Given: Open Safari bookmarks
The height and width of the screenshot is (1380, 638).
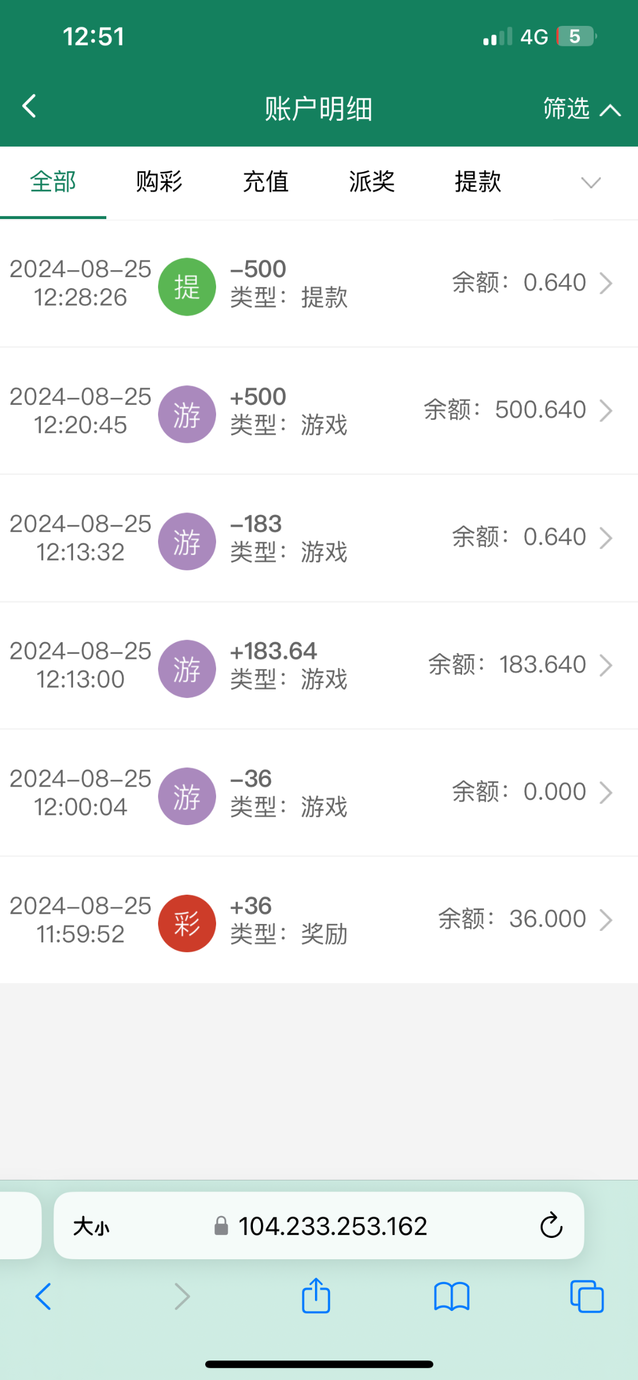Looking at the screenshot, I should tap(452, 1297).
